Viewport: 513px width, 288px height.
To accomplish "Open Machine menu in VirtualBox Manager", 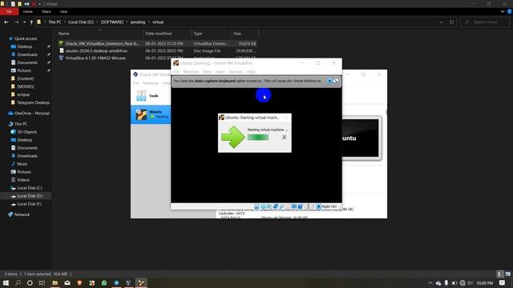I will coord(151,83).
